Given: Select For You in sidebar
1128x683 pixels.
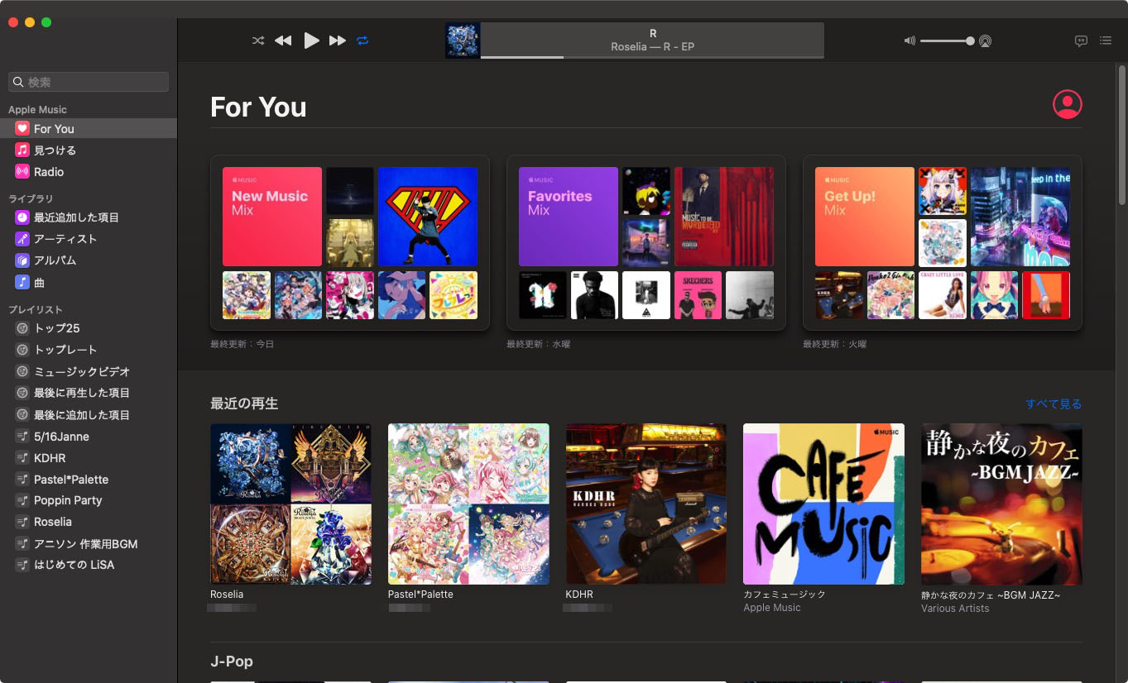Looking at the screenshot, I should 89,129.
